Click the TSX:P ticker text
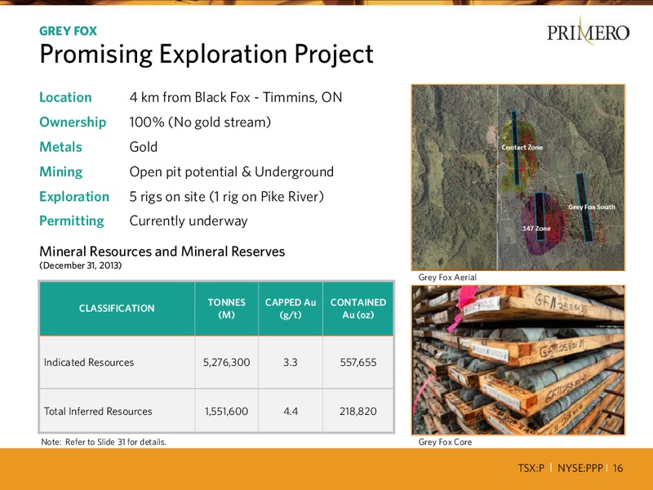Screen dimensions: 653x490 (531, 468)
